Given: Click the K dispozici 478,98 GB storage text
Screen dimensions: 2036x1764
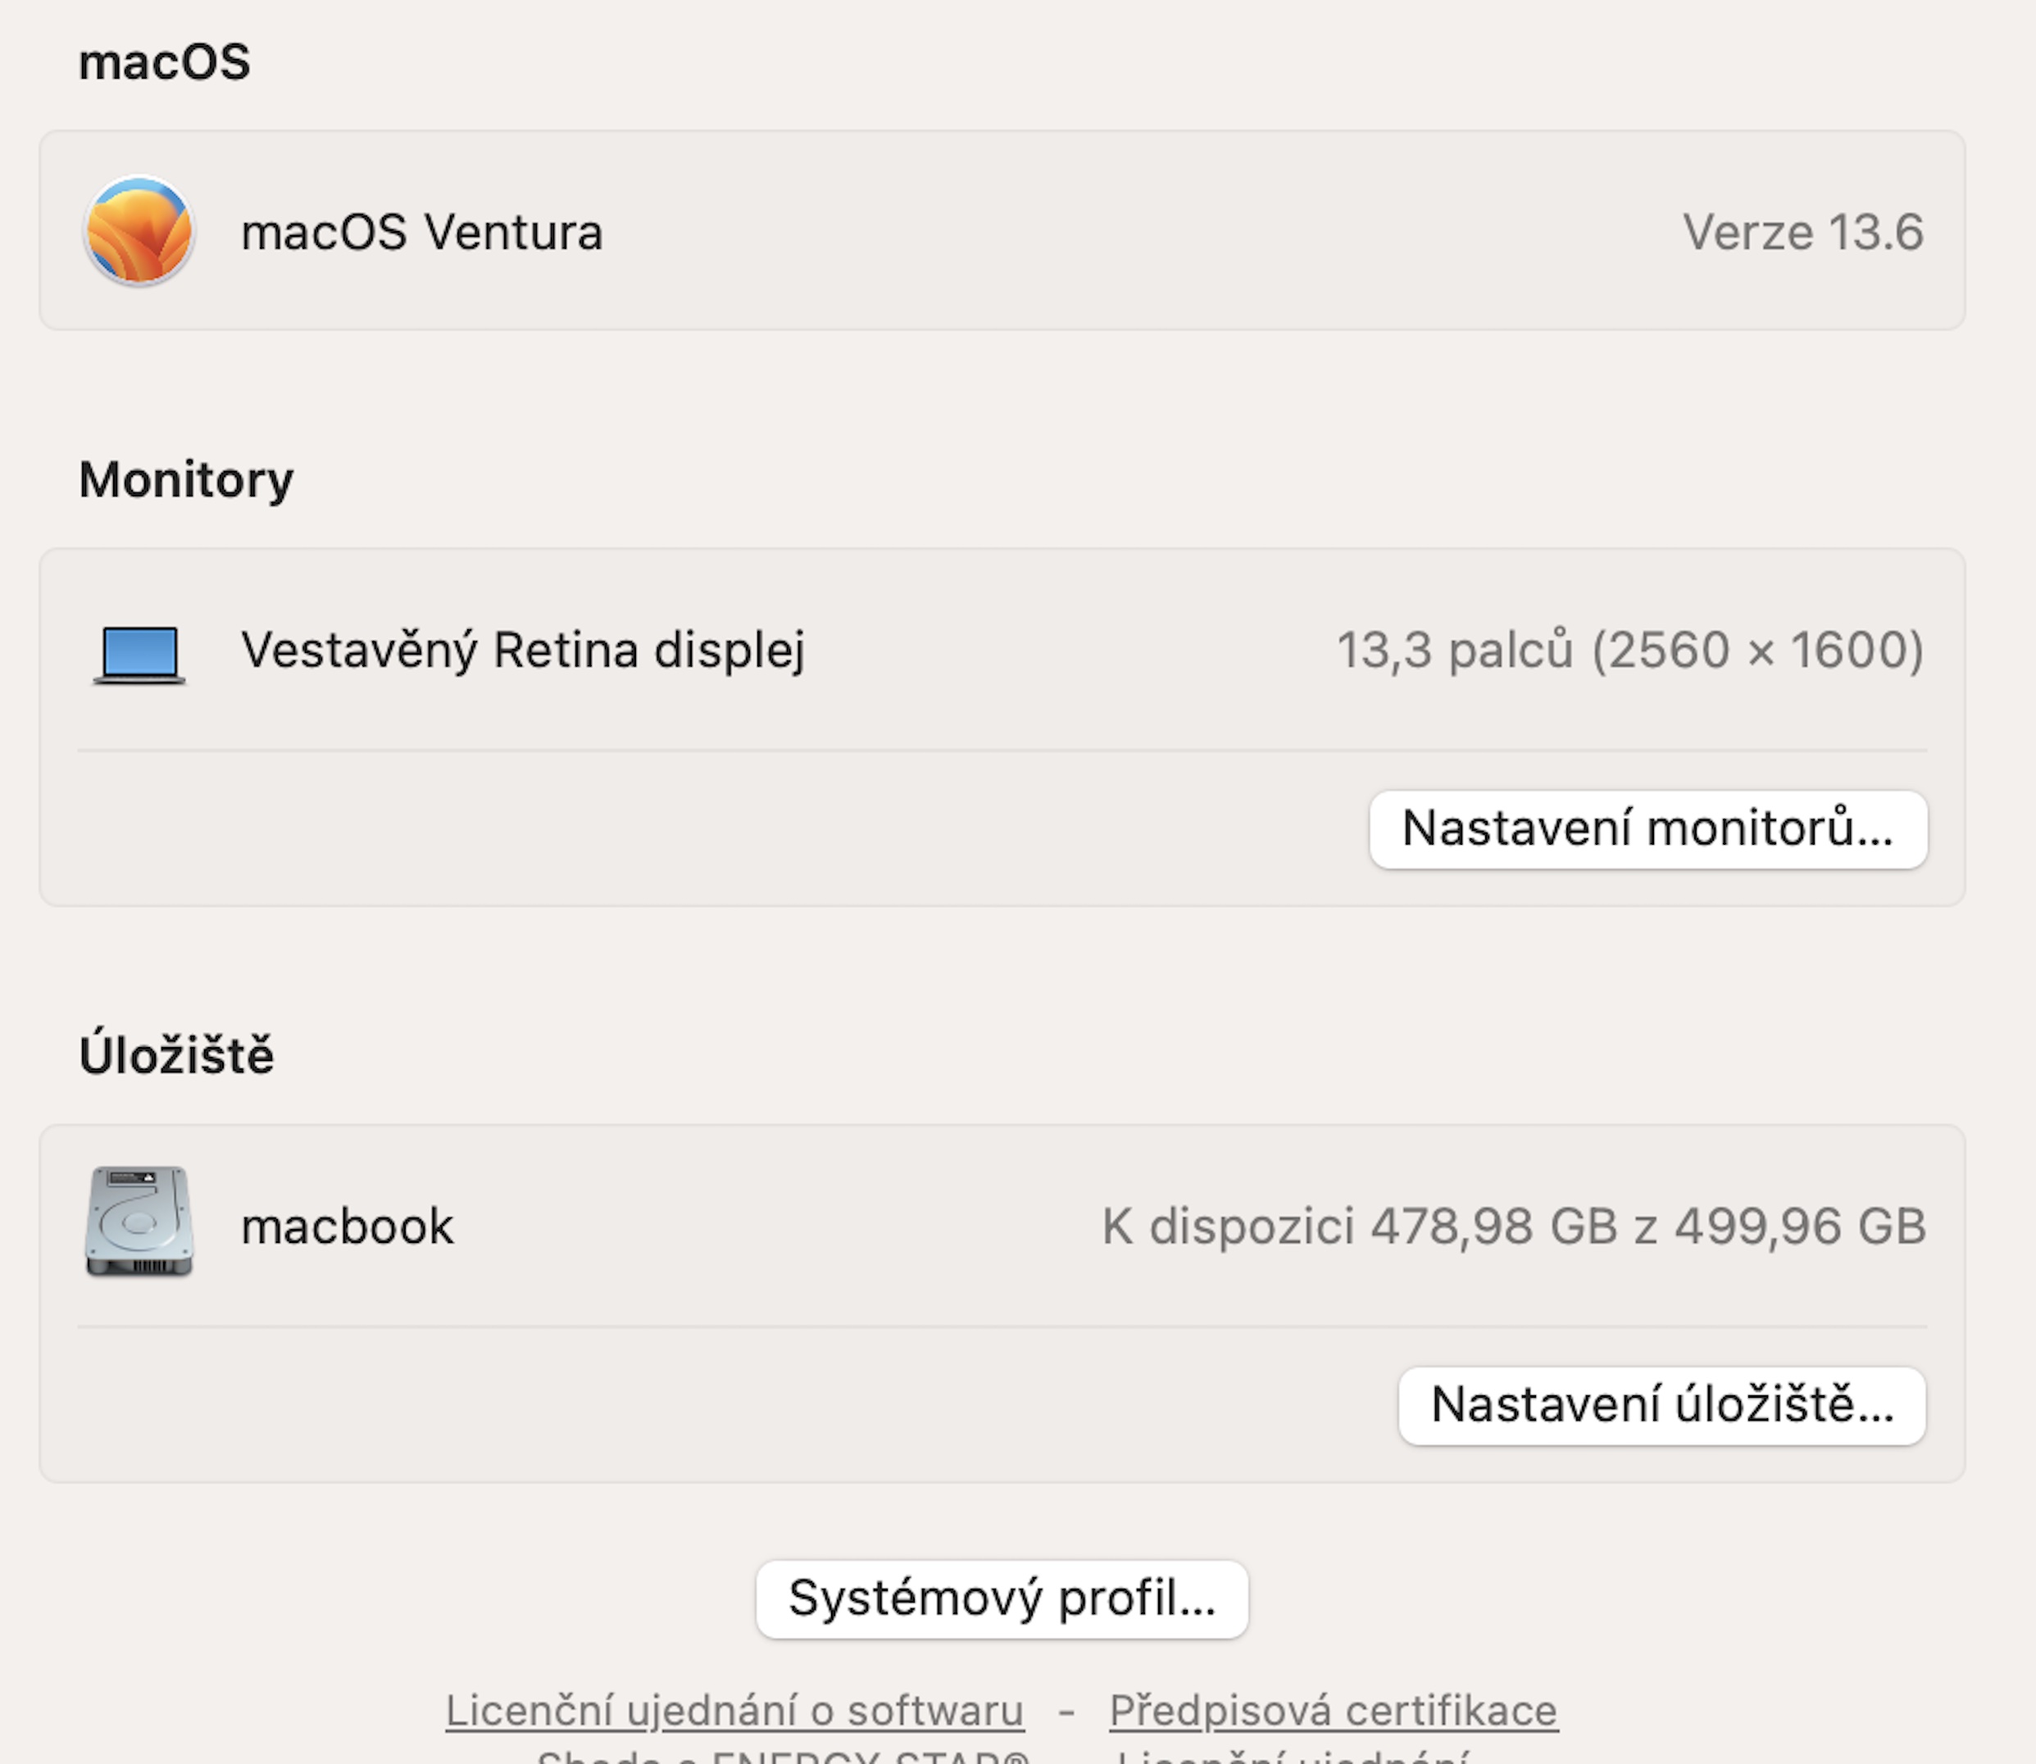Looking at the screenshot, I should click(x=1513, y=1227).
